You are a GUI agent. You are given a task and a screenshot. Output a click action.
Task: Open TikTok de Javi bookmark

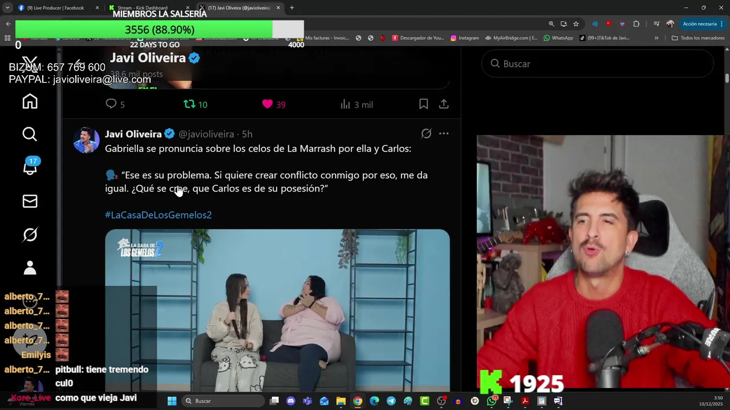(x=605, y=38)
